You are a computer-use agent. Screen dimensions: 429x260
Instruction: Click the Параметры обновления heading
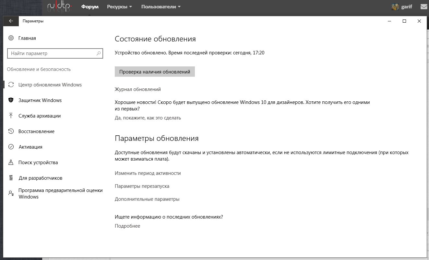[x=157, y=139]
